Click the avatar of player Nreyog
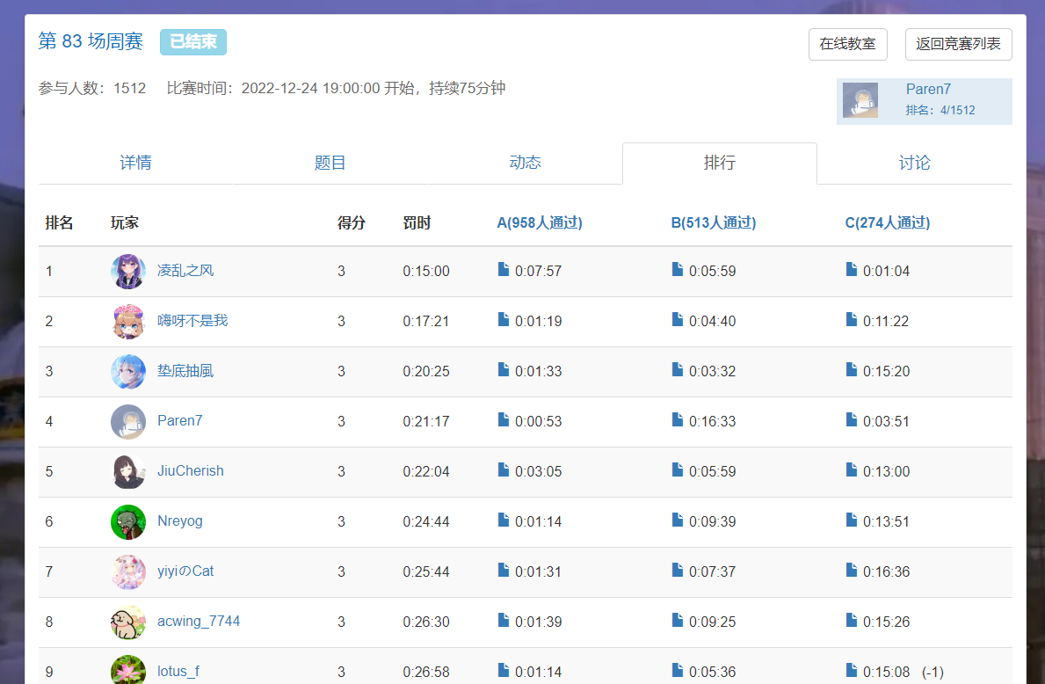 click(128, 521)
